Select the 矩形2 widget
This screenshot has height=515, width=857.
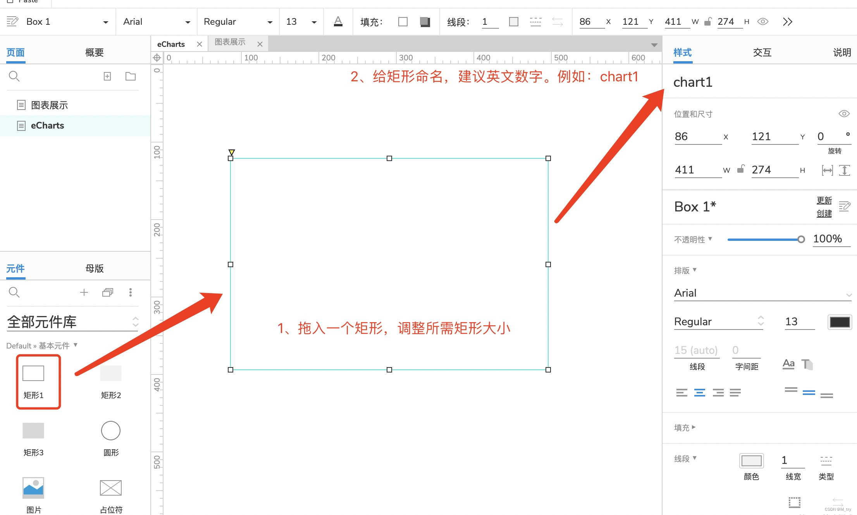tap(111, 382)
